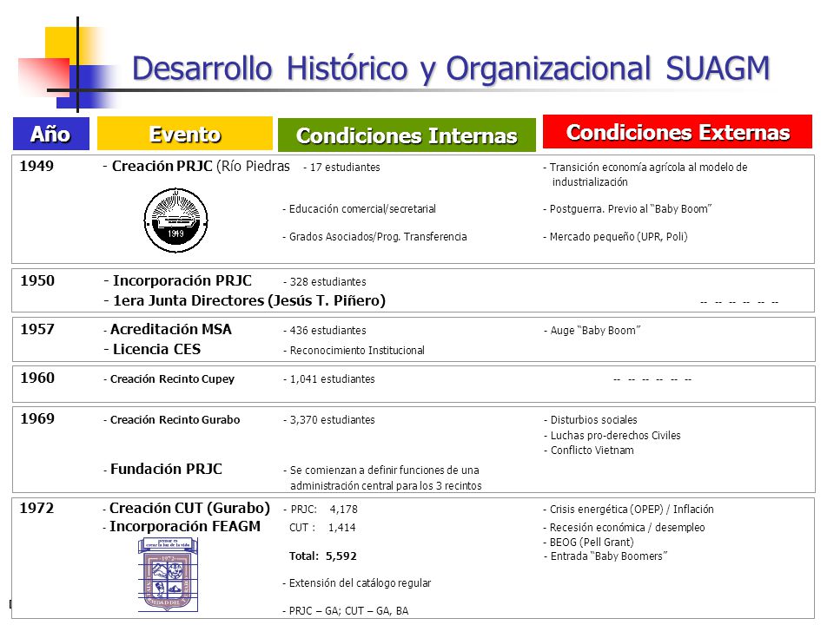Click Acreditación MSA event
Viewport: 834px width, 625px height.
click(168, 330)
